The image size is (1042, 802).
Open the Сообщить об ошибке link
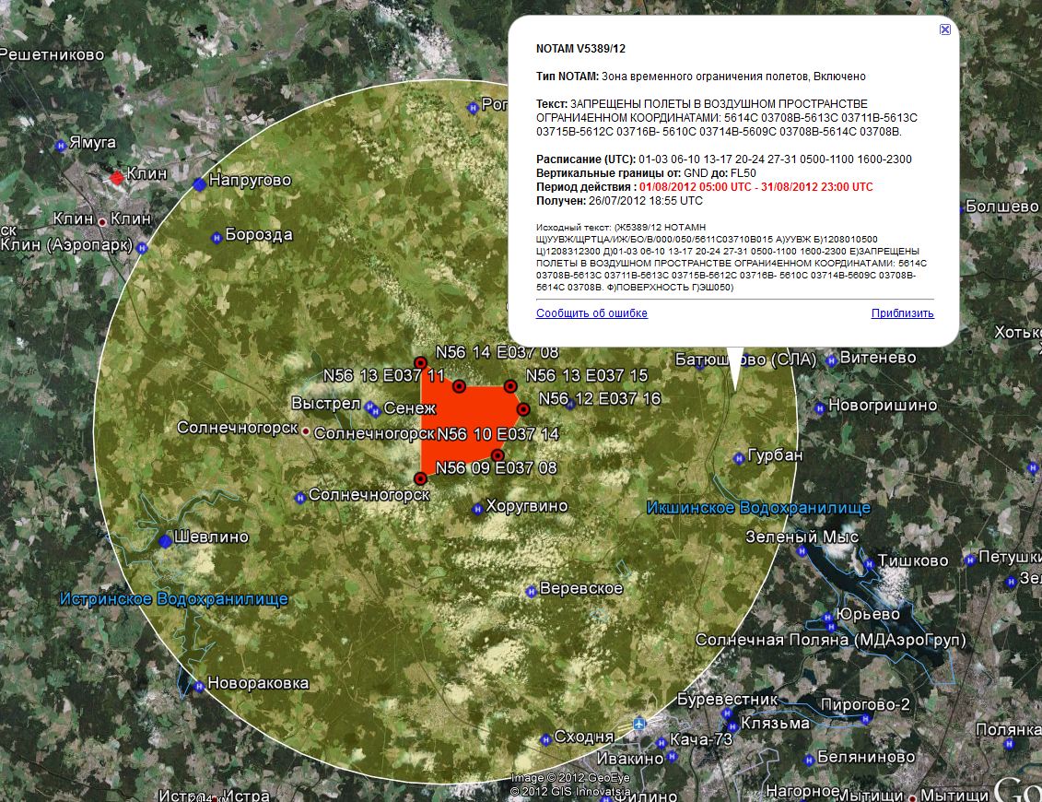(591, 313)
